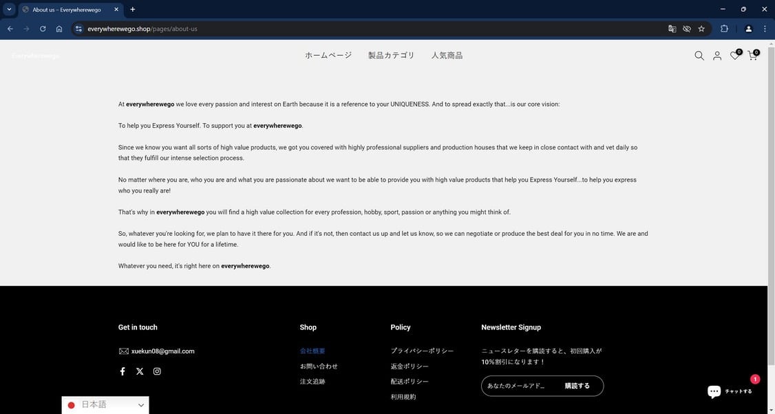Open 注文追跡 footer link
Screen dimensions: 775x414
tap(312, 382)
